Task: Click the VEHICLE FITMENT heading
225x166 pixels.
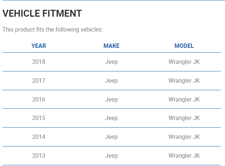Action: (42, 14)
